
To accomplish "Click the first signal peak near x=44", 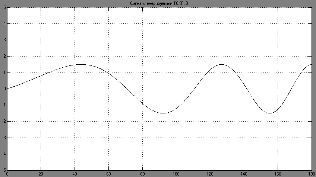I will [81, 64].
